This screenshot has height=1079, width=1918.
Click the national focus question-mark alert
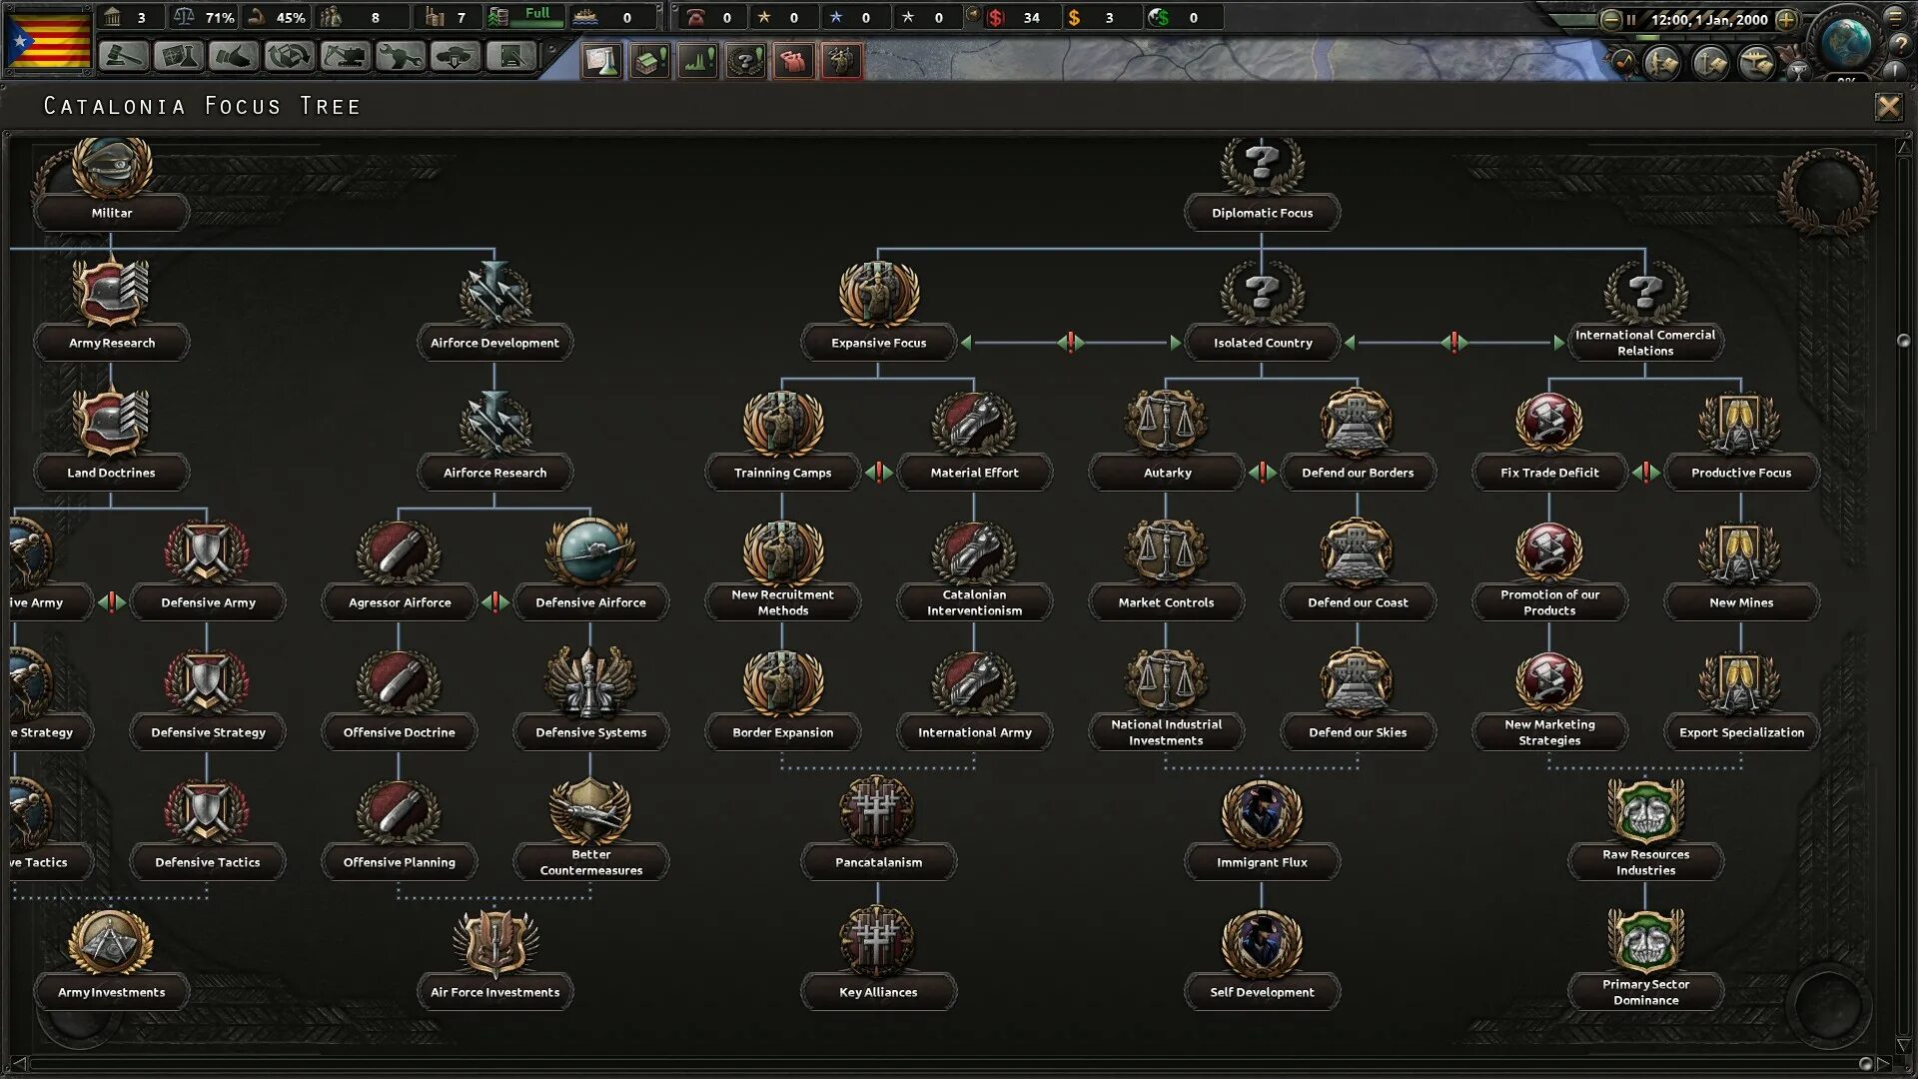[745, 61]
